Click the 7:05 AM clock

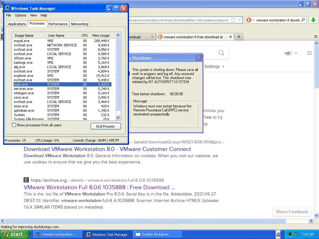click(307, 234)
